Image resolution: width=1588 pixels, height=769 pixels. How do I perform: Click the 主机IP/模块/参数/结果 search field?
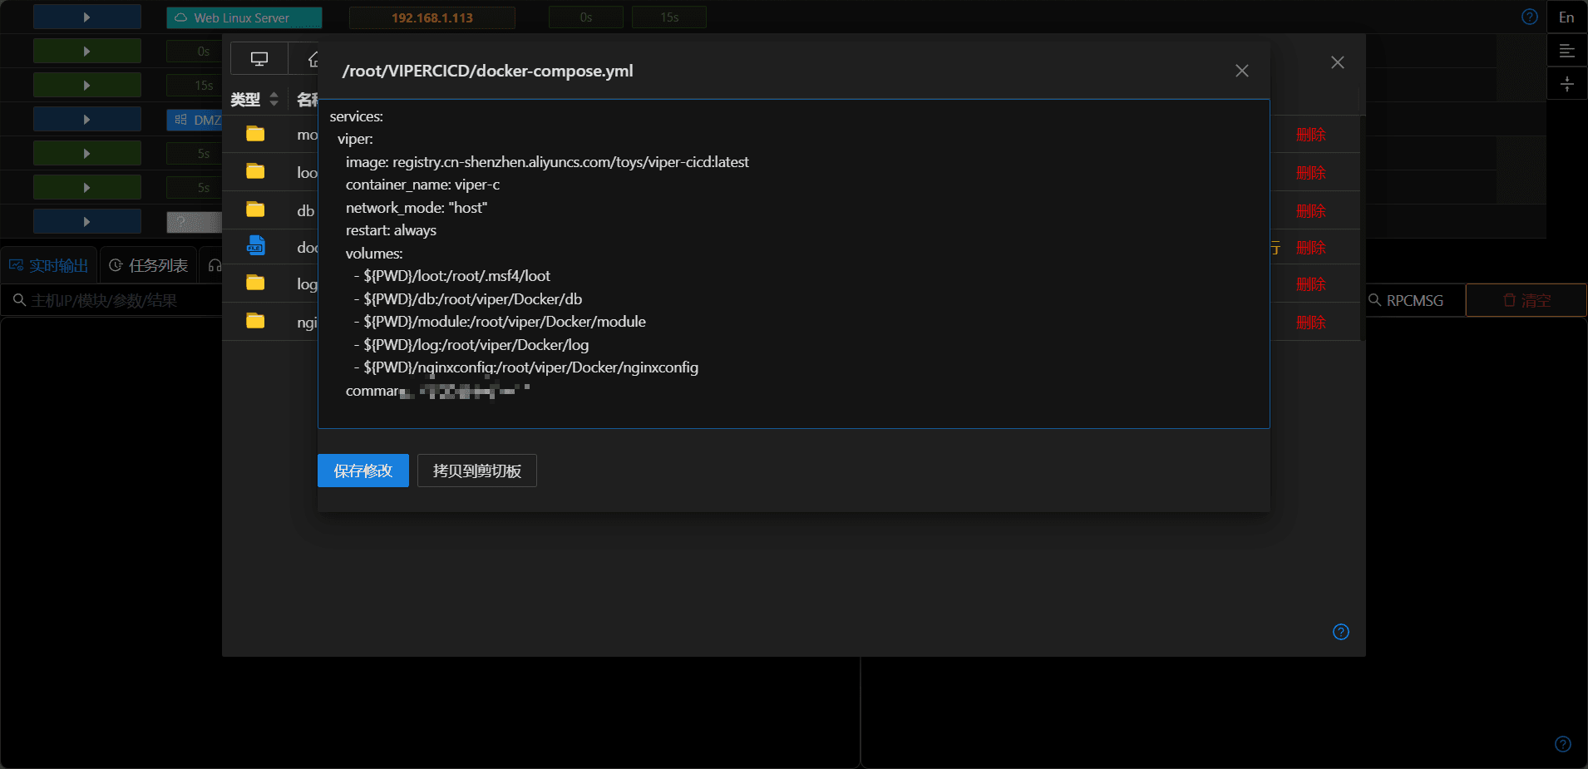click(x=111, y=300)
